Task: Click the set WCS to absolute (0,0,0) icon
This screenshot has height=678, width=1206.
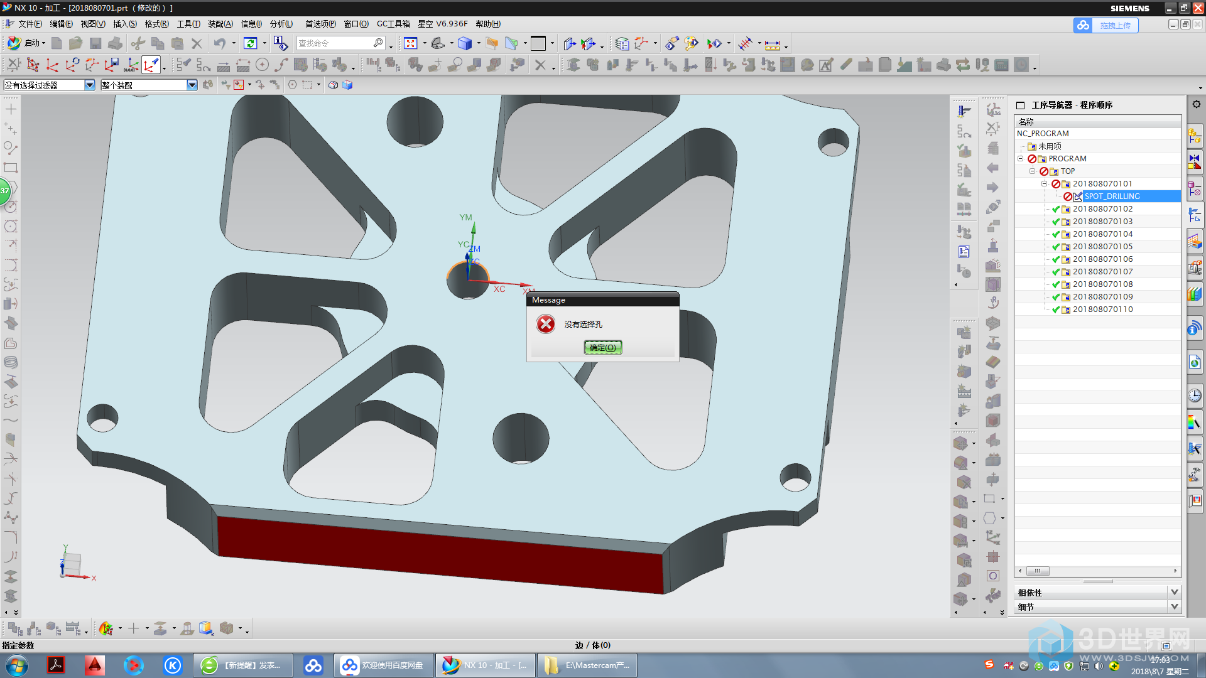Action: click(x=131, y=65)
